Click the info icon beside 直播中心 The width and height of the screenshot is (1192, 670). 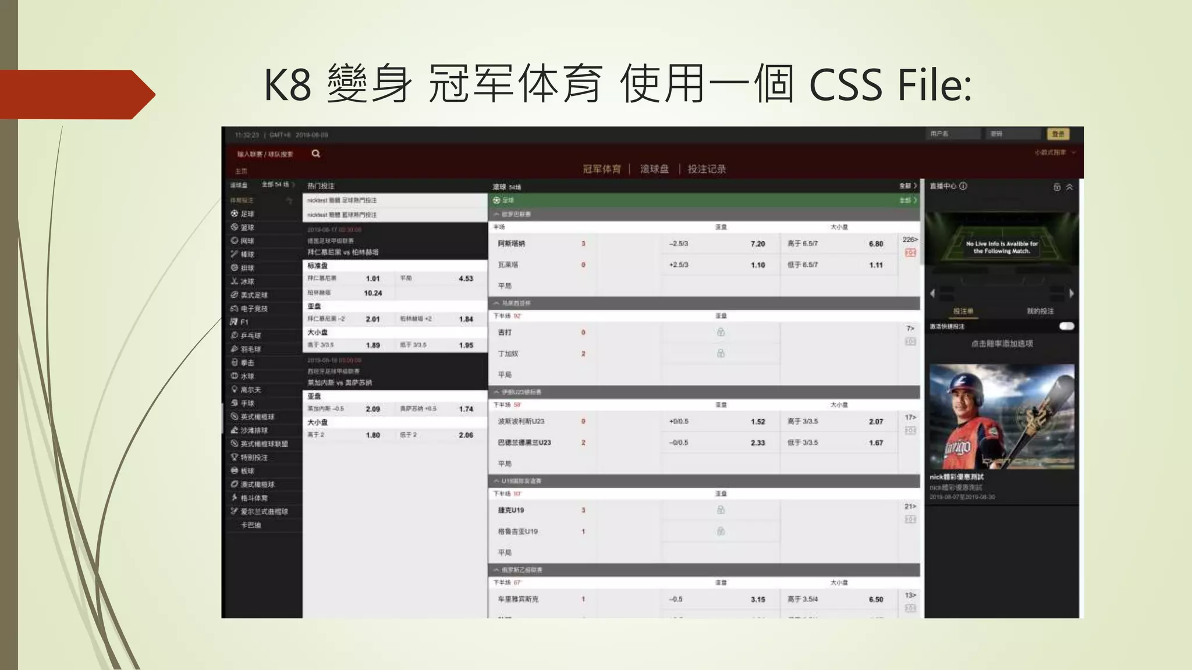point(963,186)
